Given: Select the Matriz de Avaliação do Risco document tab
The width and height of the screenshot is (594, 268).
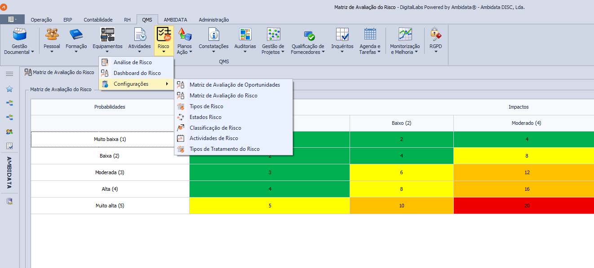Looking at the screenshot, I should pyautogui.click(x=59, y=72).
